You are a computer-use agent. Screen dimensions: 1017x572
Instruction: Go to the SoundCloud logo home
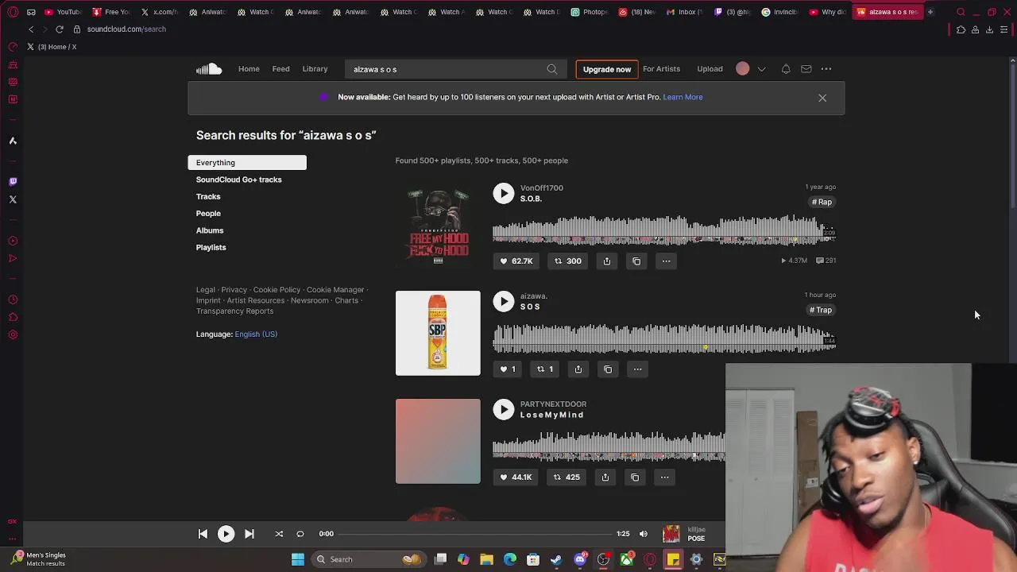tap(209, 69)
